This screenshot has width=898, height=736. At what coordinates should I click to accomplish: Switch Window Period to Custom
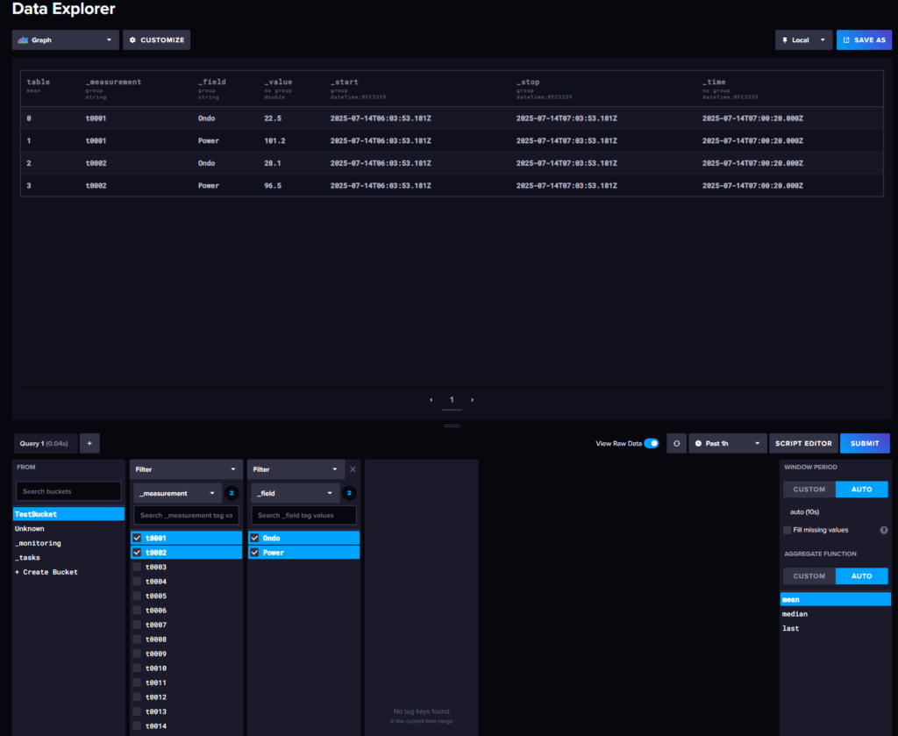pyautogui.click(x=809, y=489)
